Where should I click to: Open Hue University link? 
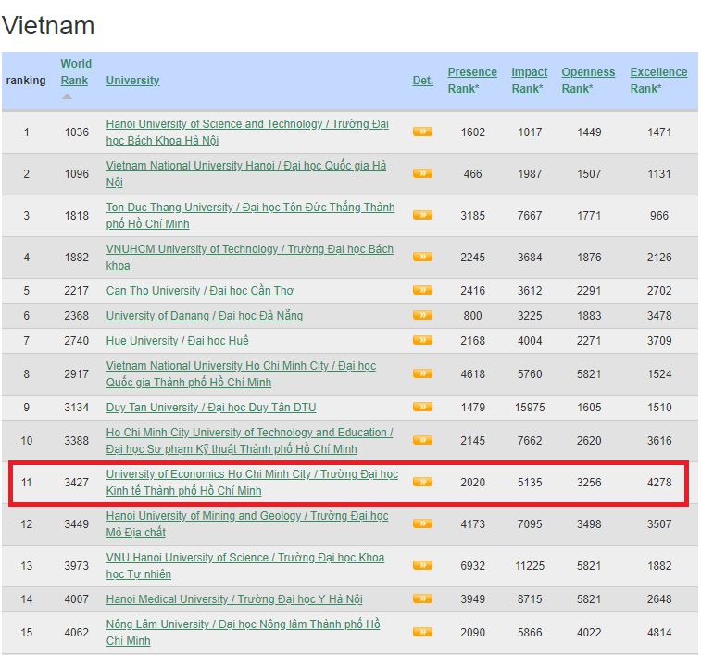[177, 341]
